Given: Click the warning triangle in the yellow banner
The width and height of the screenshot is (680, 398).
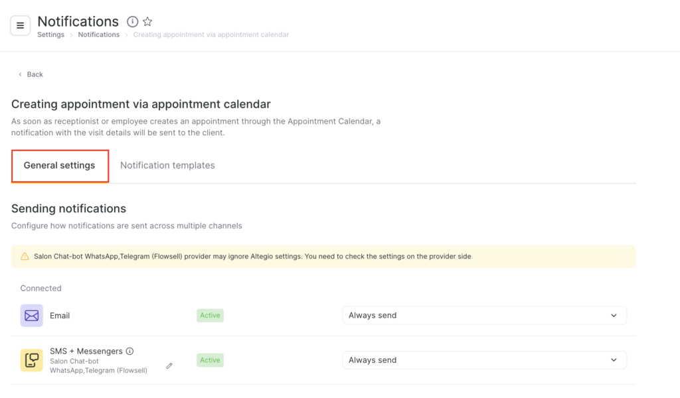Looking at the screenshot, I should click(x=25, y=257).
